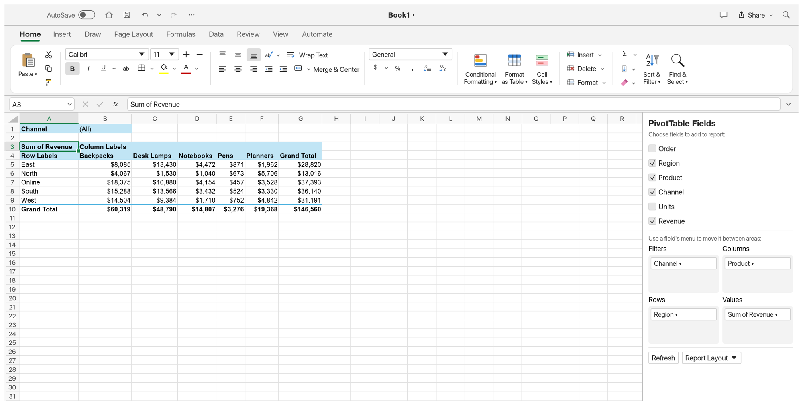Toggle Bold formatting button
Viewport: 803px width, 401px height.
click(x=72, y=69)
